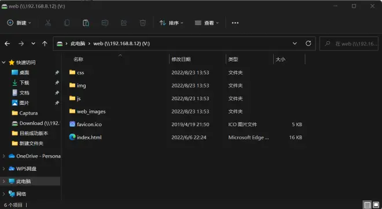Expand the 此电脑 tree node

click(3, 181)
